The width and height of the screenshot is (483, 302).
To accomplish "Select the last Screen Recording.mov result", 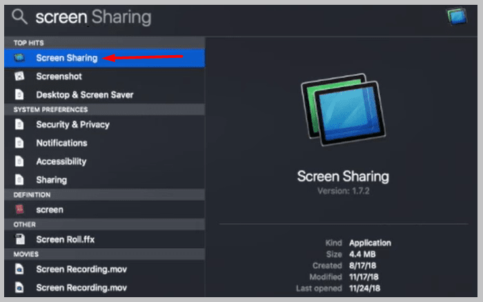I will [104, 288].
